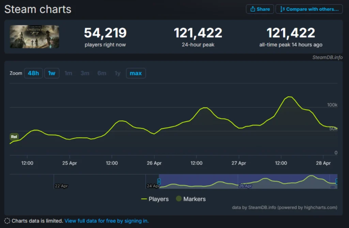The image size is (349, 228).
Task: Choose the disabled 6m zoom option
Action: tap(102, 73)
